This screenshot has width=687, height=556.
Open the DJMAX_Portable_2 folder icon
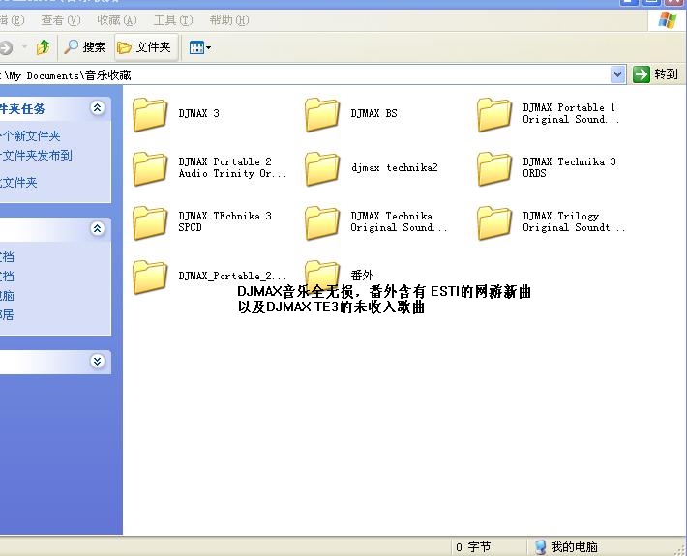pos(150,278)
